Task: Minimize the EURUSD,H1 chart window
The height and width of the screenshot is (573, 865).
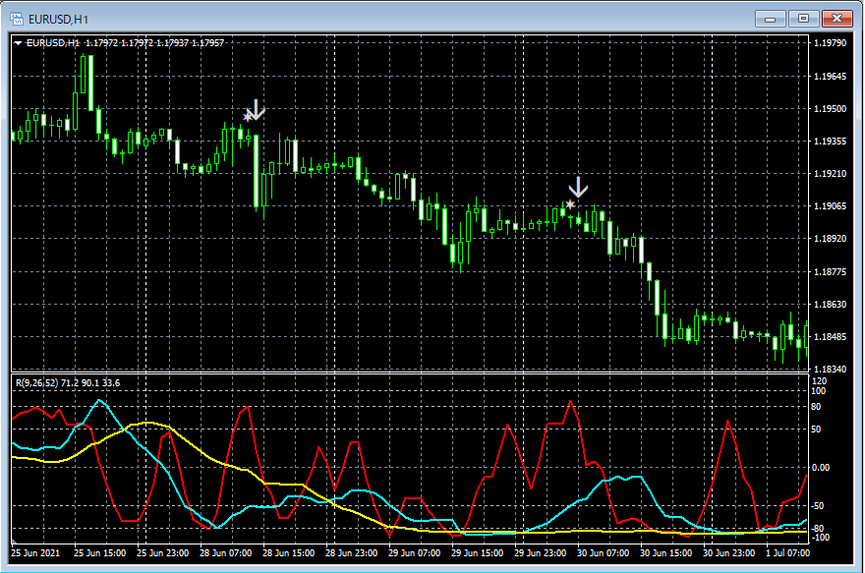Action: [772, 18]
